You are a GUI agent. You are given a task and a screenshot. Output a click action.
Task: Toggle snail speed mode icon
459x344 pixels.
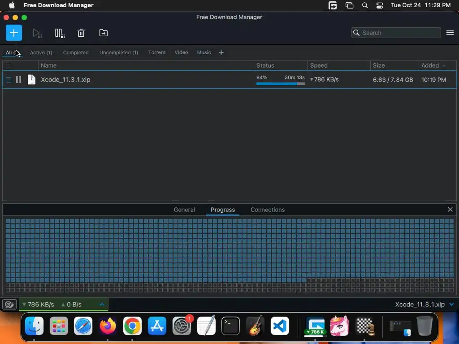(x=9, y=305)
